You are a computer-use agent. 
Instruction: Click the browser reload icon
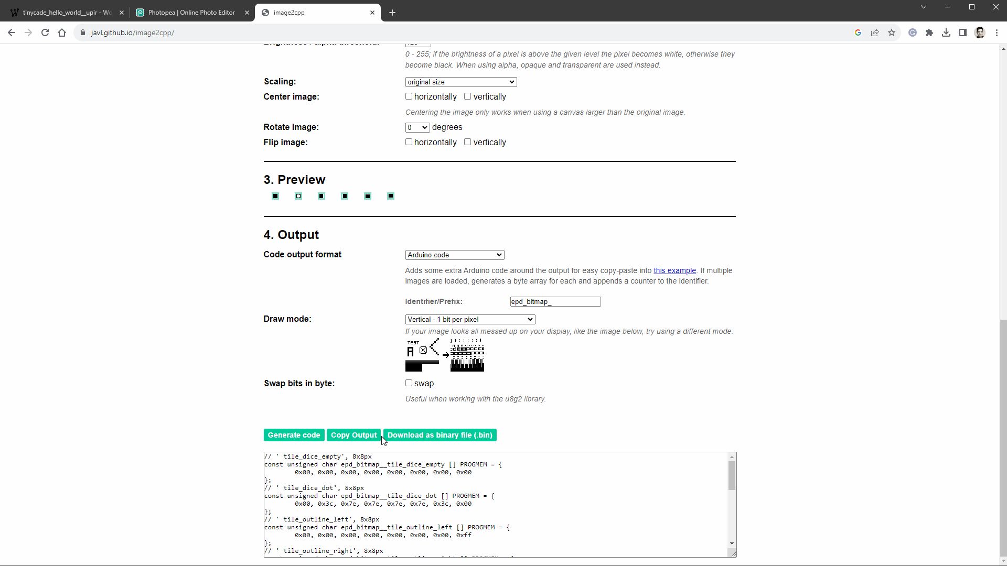(45, 32)
